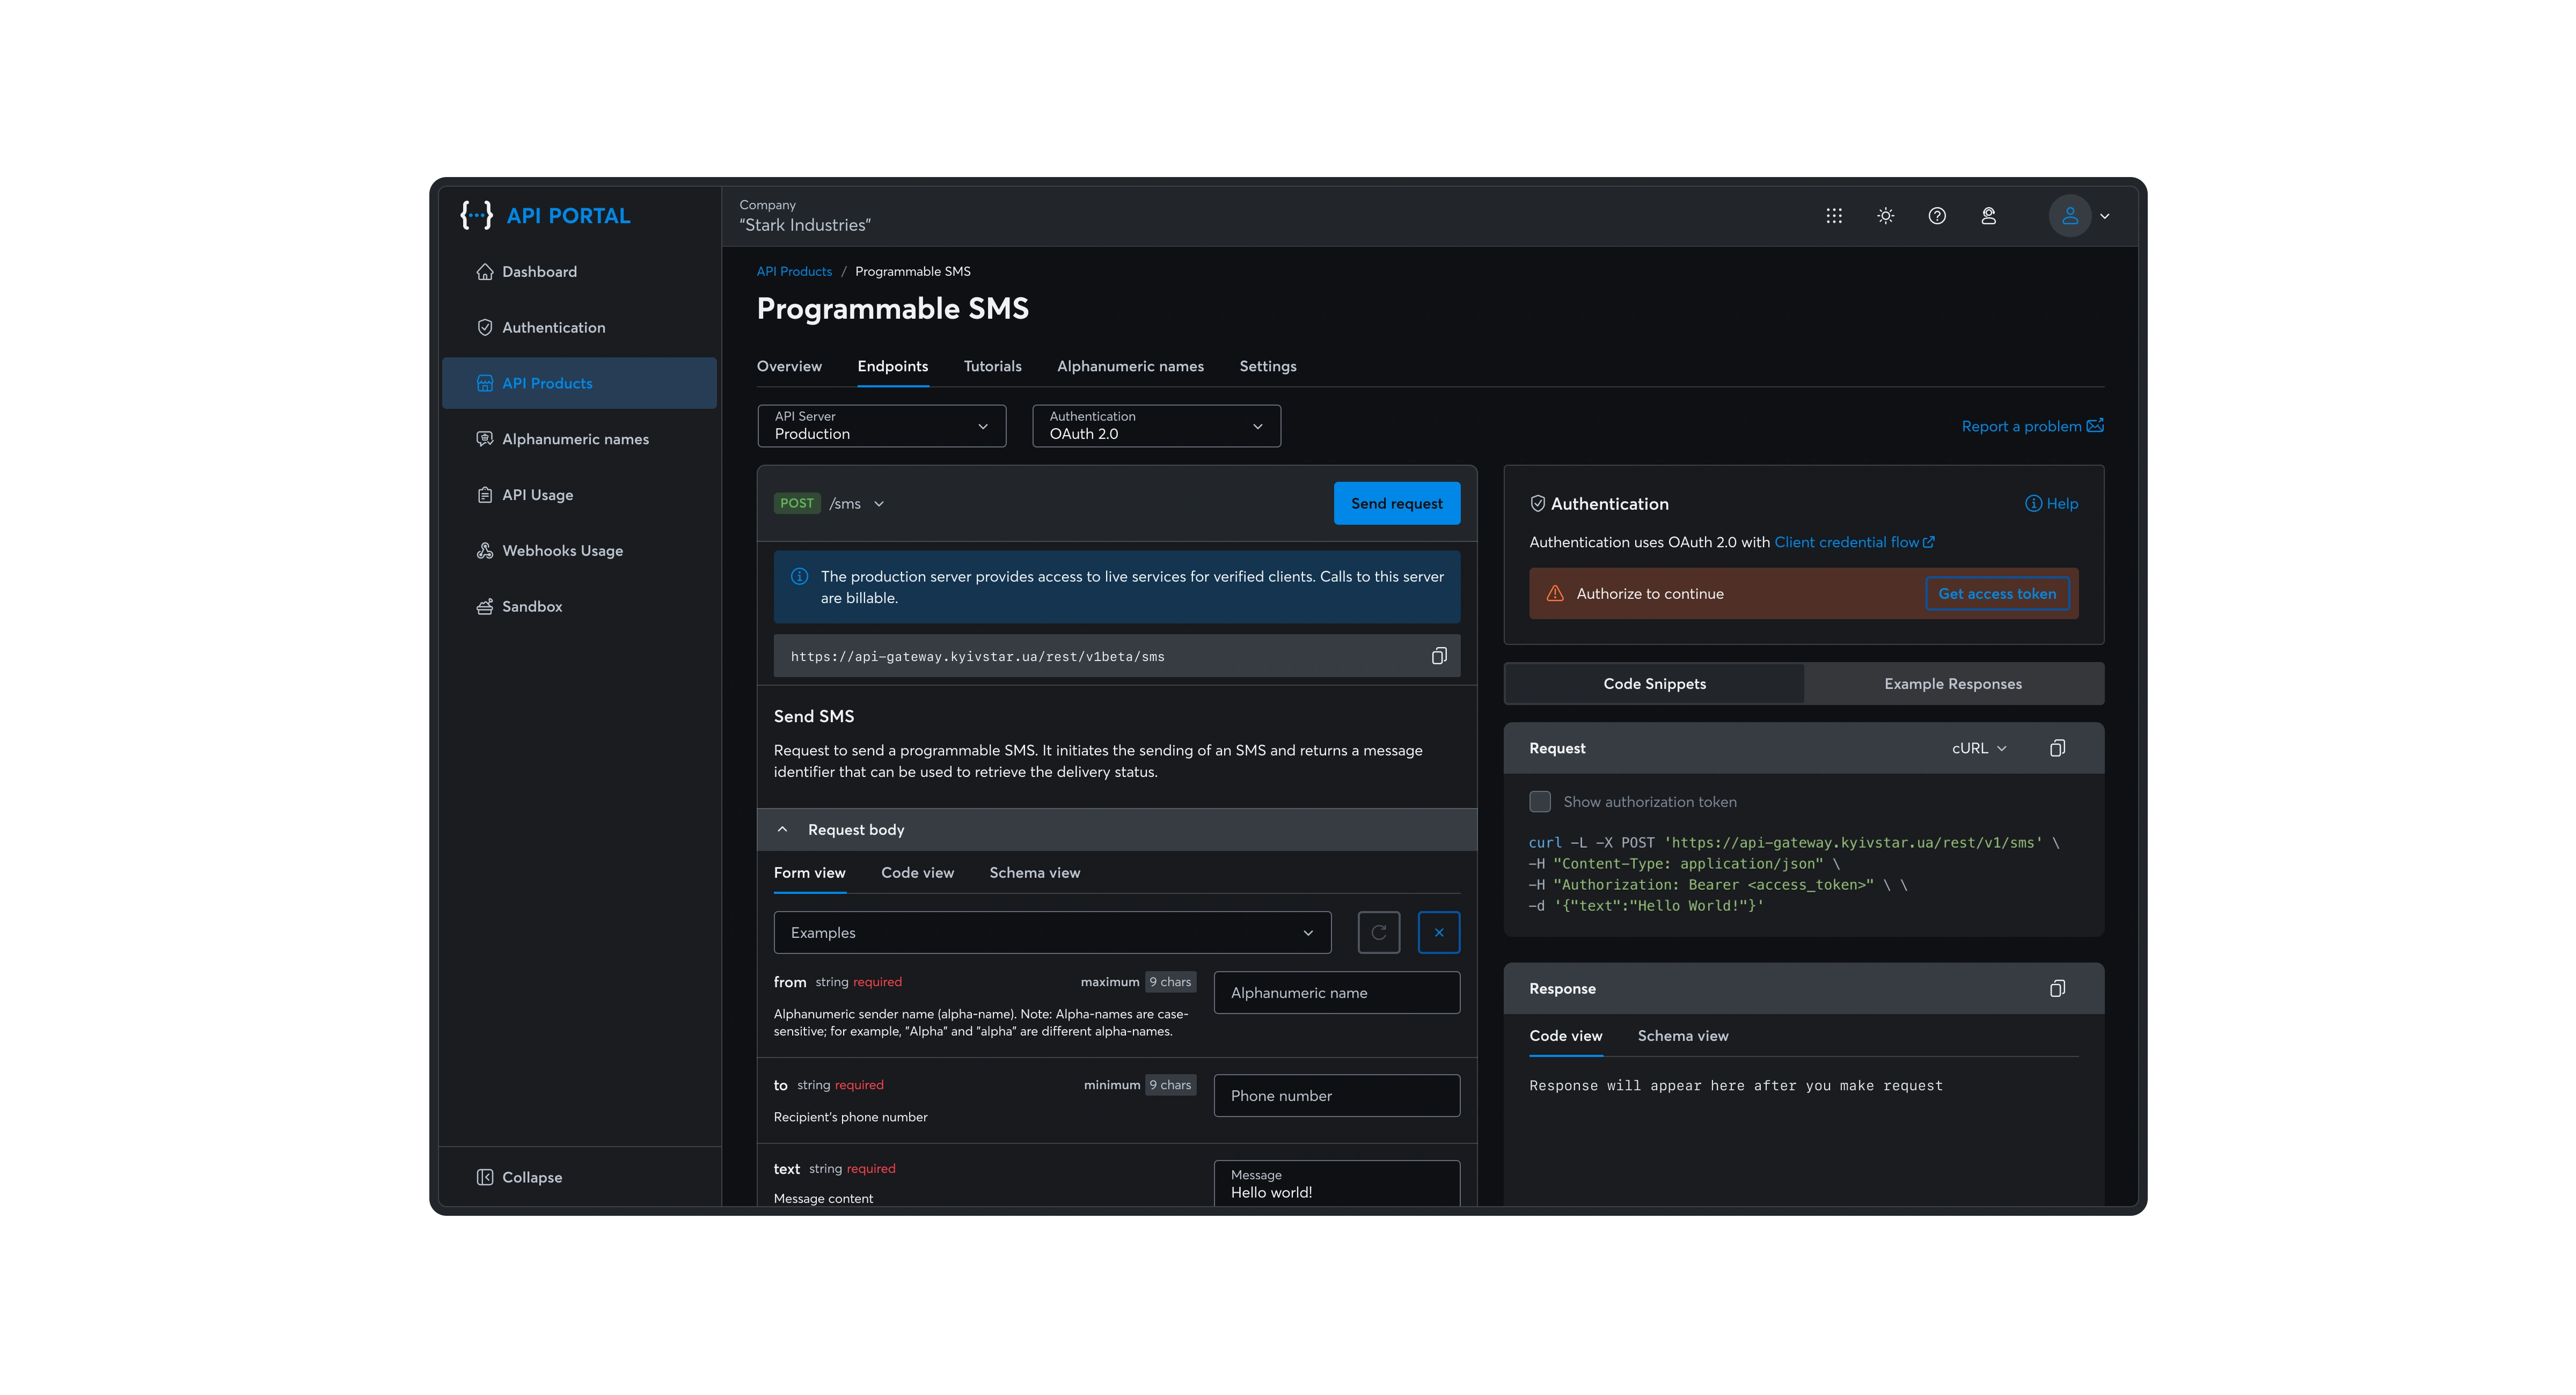Open the Examples dropdown
The image size is (2576, 1395).
pos(1052,932)
